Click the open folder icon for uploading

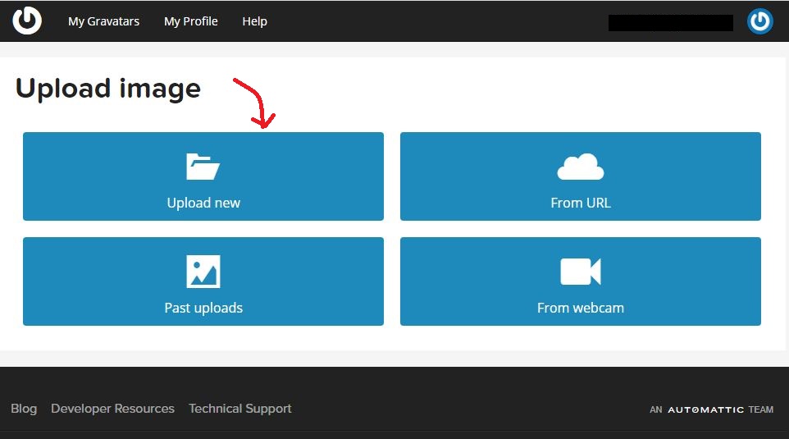point(203,167)
